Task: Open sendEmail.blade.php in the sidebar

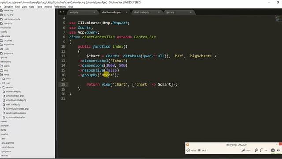Action: pyautogui.click(x=16, y=113)
